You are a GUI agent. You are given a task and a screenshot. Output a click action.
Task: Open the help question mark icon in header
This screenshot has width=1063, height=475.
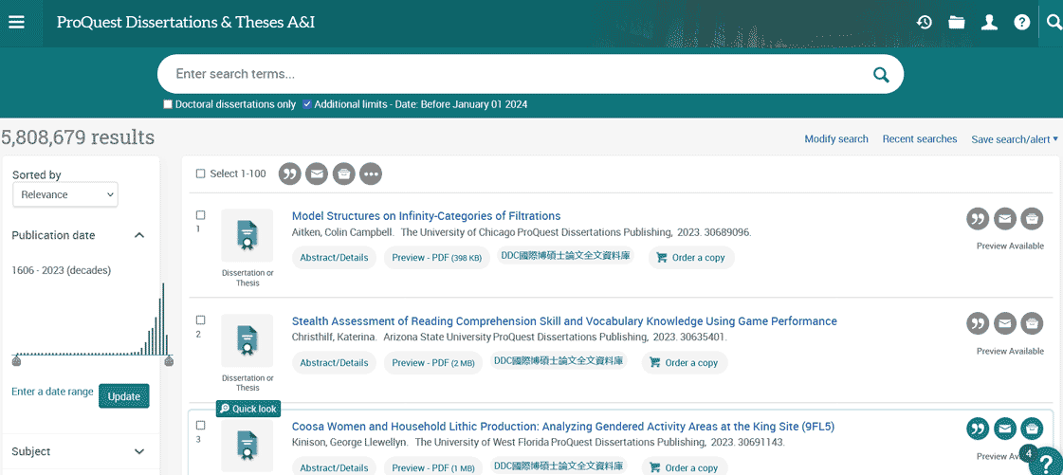coord(1021,23)
